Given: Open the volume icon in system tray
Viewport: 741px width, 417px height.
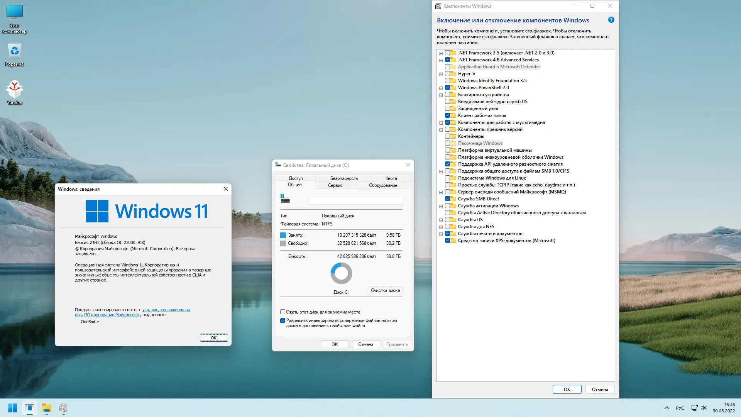Looking at the screenshot, I should (x=703, y=408).
